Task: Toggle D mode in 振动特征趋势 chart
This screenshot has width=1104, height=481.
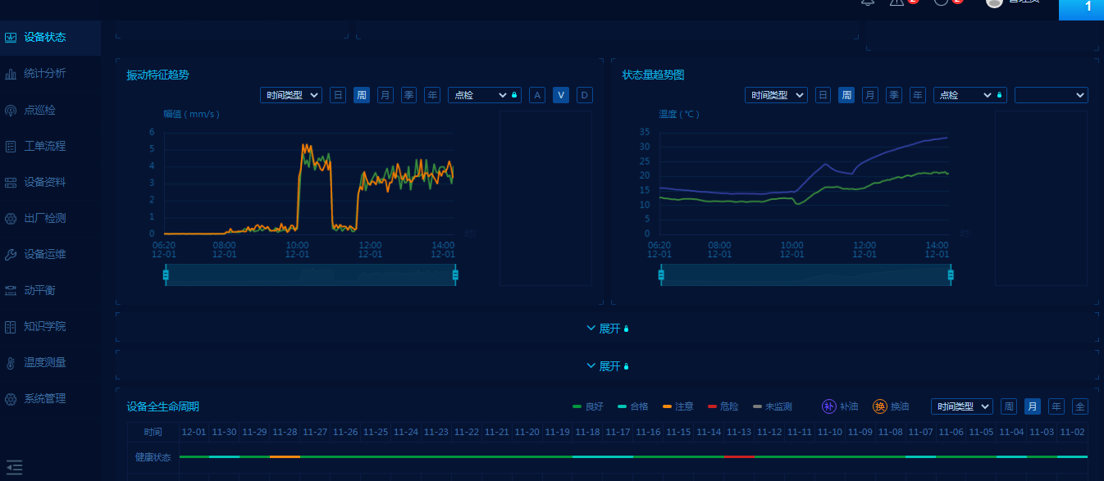Action: 584,95
